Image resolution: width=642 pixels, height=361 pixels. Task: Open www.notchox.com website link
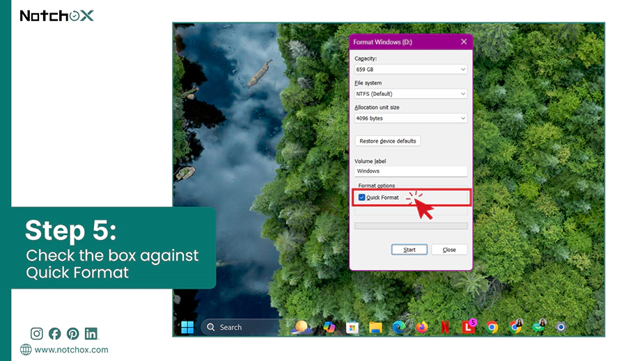click(x=71, y=350)
